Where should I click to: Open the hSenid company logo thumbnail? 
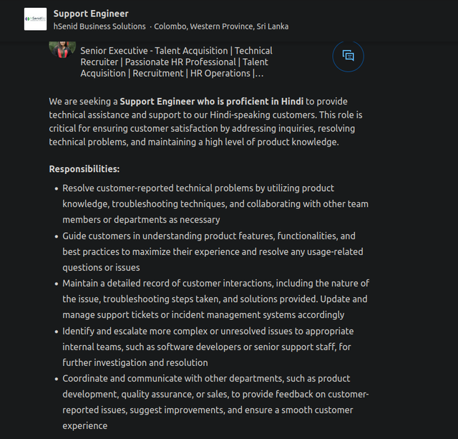pos(35,19)
